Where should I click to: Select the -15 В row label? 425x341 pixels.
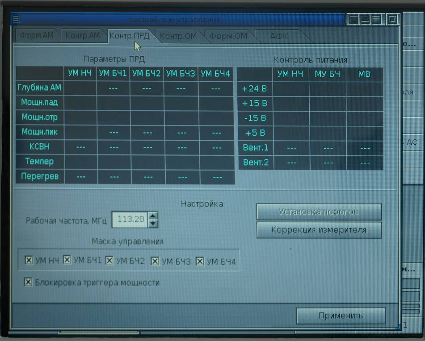pos(255,118)
